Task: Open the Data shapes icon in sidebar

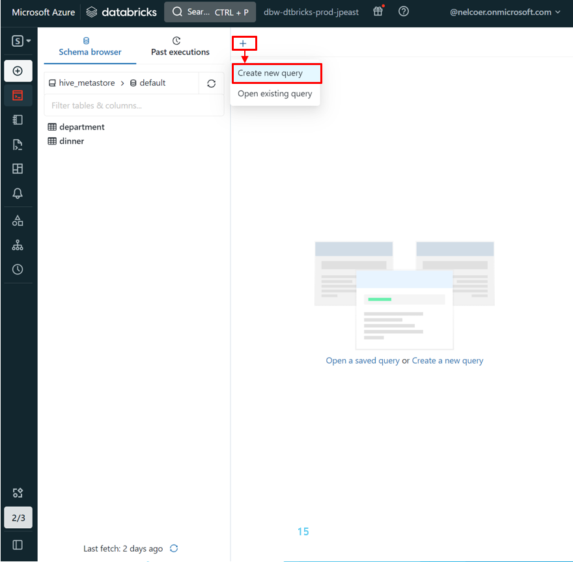Action: point(18,221)
